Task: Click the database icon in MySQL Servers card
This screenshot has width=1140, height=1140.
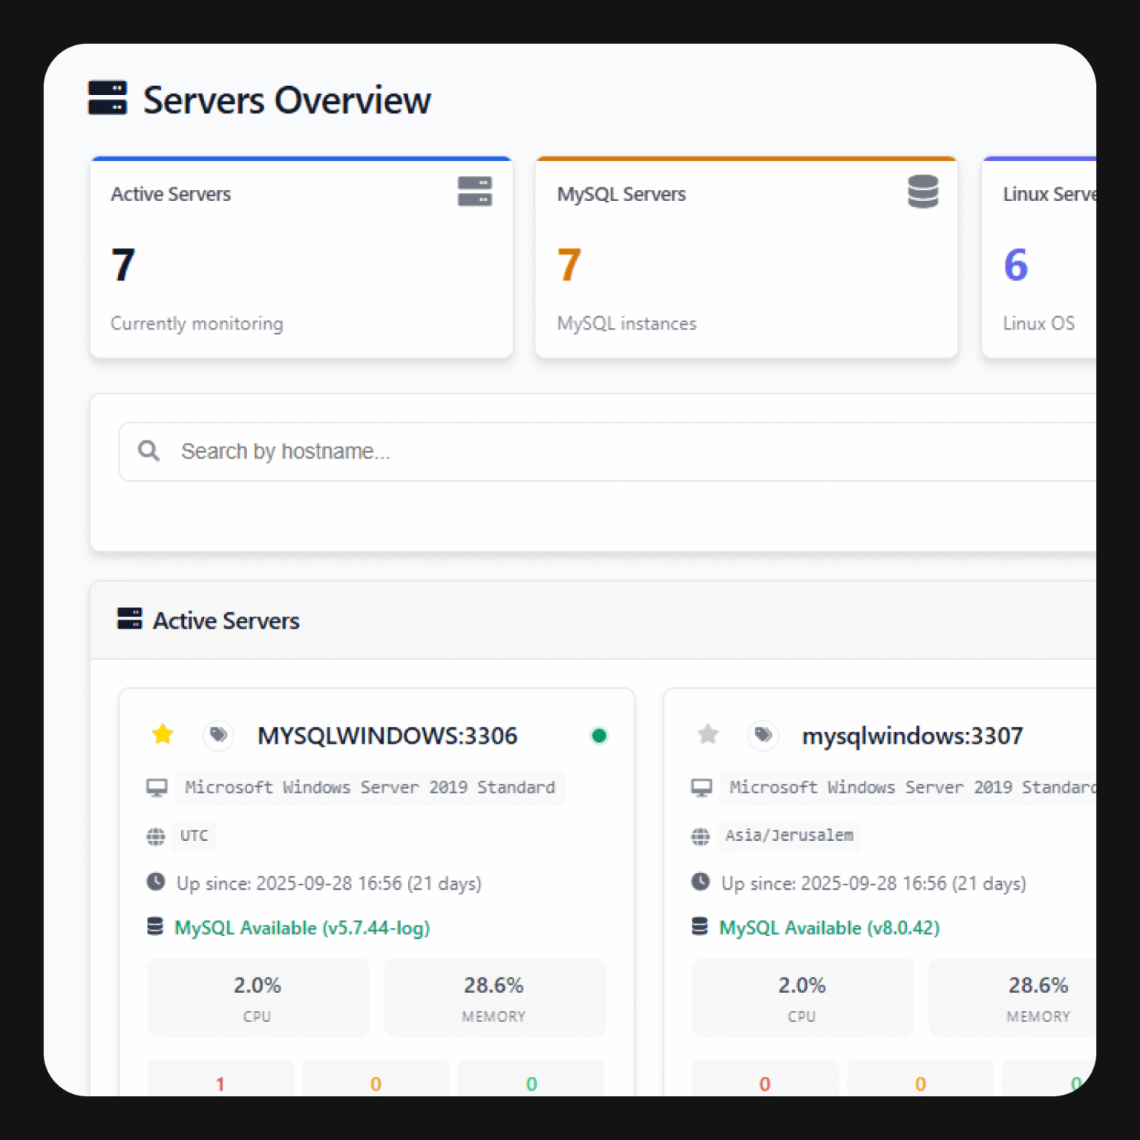Action: pyautogui.click(x=923, y=191)
